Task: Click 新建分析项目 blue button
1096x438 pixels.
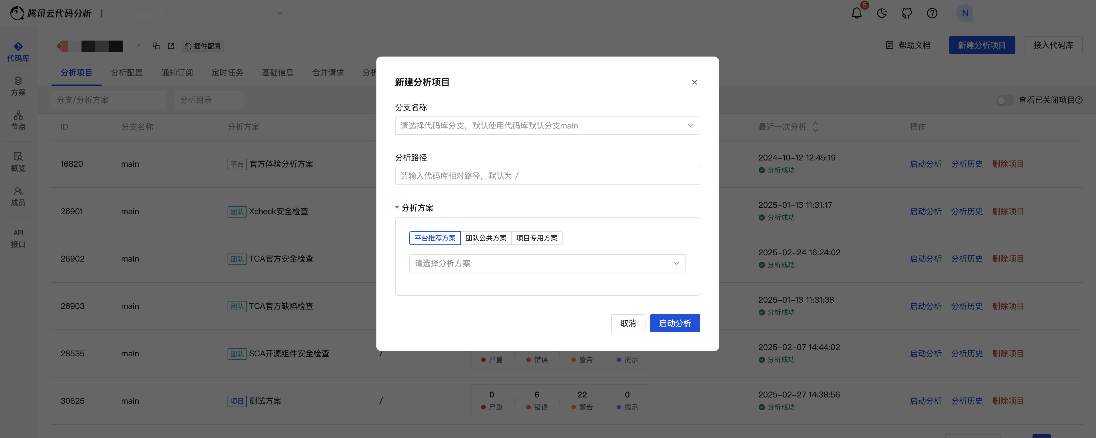Action: tap(982, 45)
